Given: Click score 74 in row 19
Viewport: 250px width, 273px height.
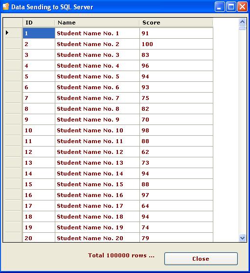Looking at the screenshot, I should 176,227.
